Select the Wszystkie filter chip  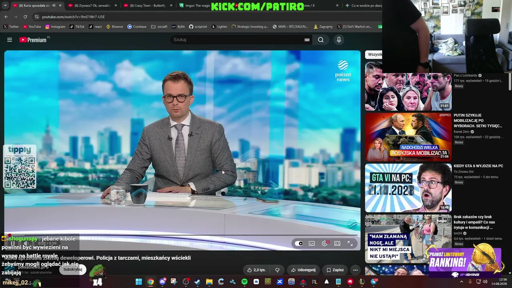click(374, 54)
